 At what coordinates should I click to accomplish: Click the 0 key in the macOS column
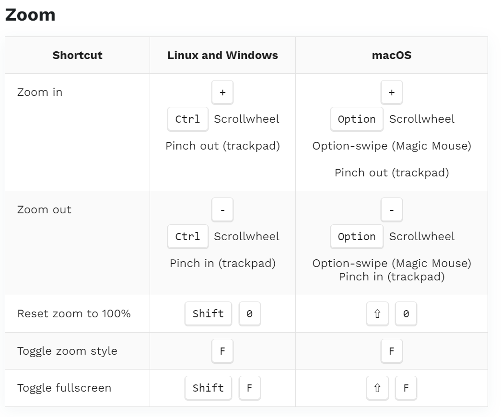[406, 314]
